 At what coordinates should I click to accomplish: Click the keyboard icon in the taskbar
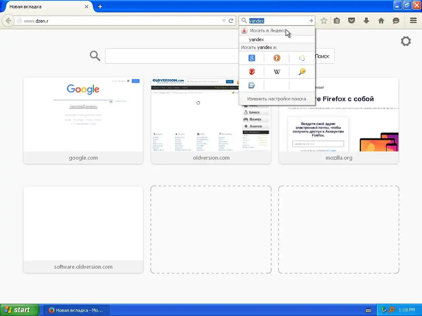point(368,310)
